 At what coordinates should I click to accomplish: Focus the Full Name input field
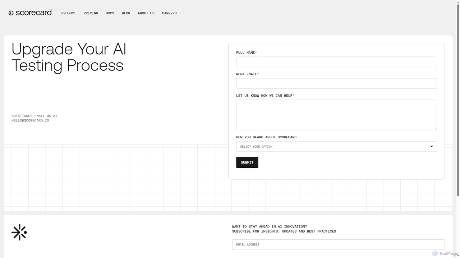click(x=336, y=62)
